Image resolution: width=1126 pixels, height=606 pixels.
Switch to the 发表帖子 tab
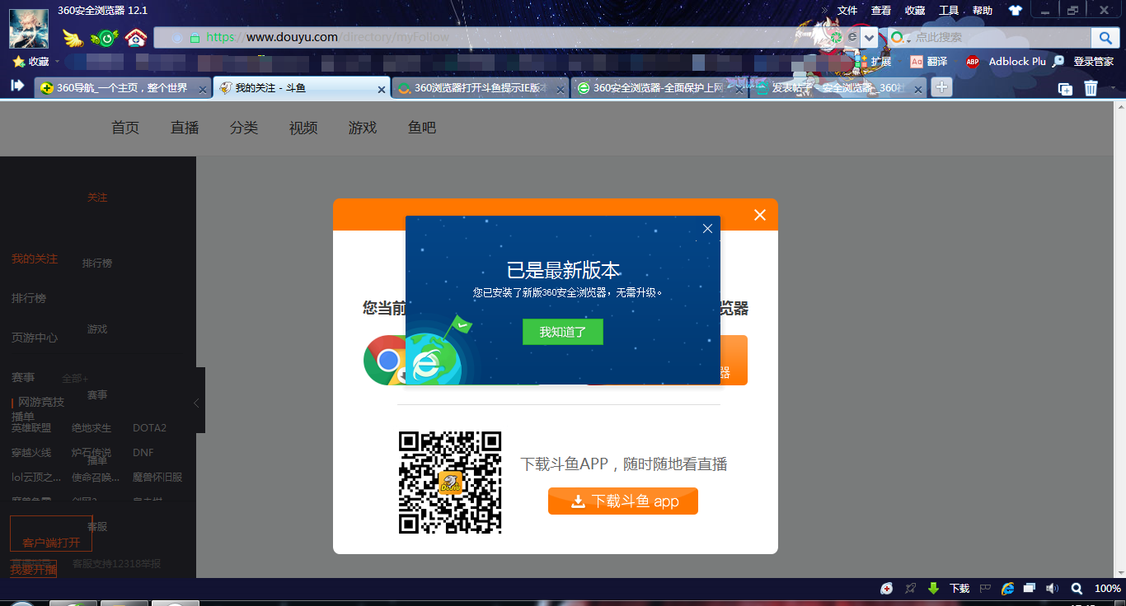point(837,88)
